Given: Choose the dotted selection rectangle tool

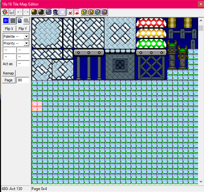Looking at the screenshot, I should click(62, 12).
